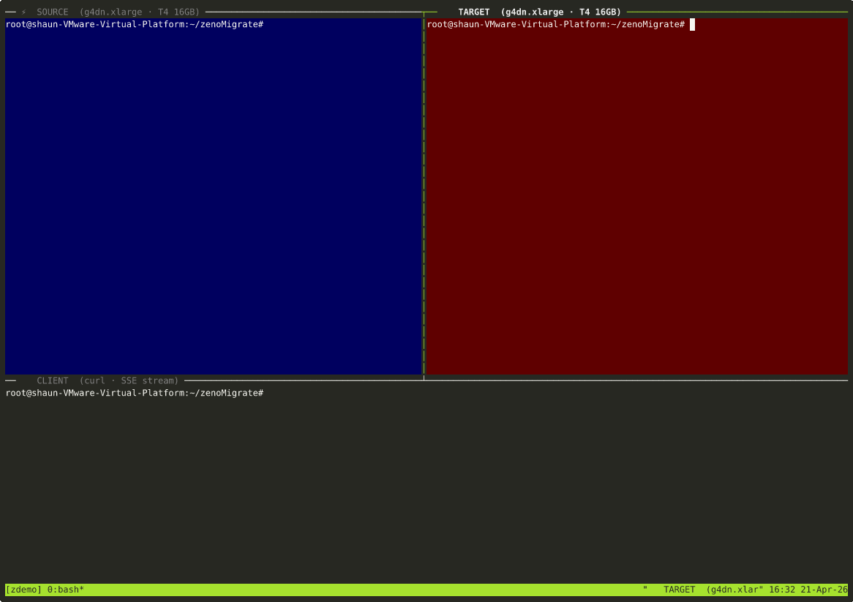Click the vertical divider between SOURCE and TARGET
The width and height of the screenshot is (853, 602).
[x=424, y=197]
